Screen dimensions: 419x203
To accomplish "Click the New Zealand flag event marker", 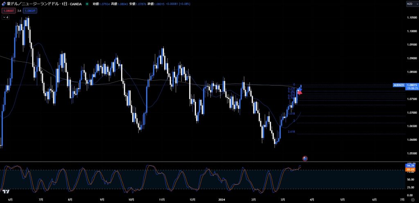I will 304,158.
